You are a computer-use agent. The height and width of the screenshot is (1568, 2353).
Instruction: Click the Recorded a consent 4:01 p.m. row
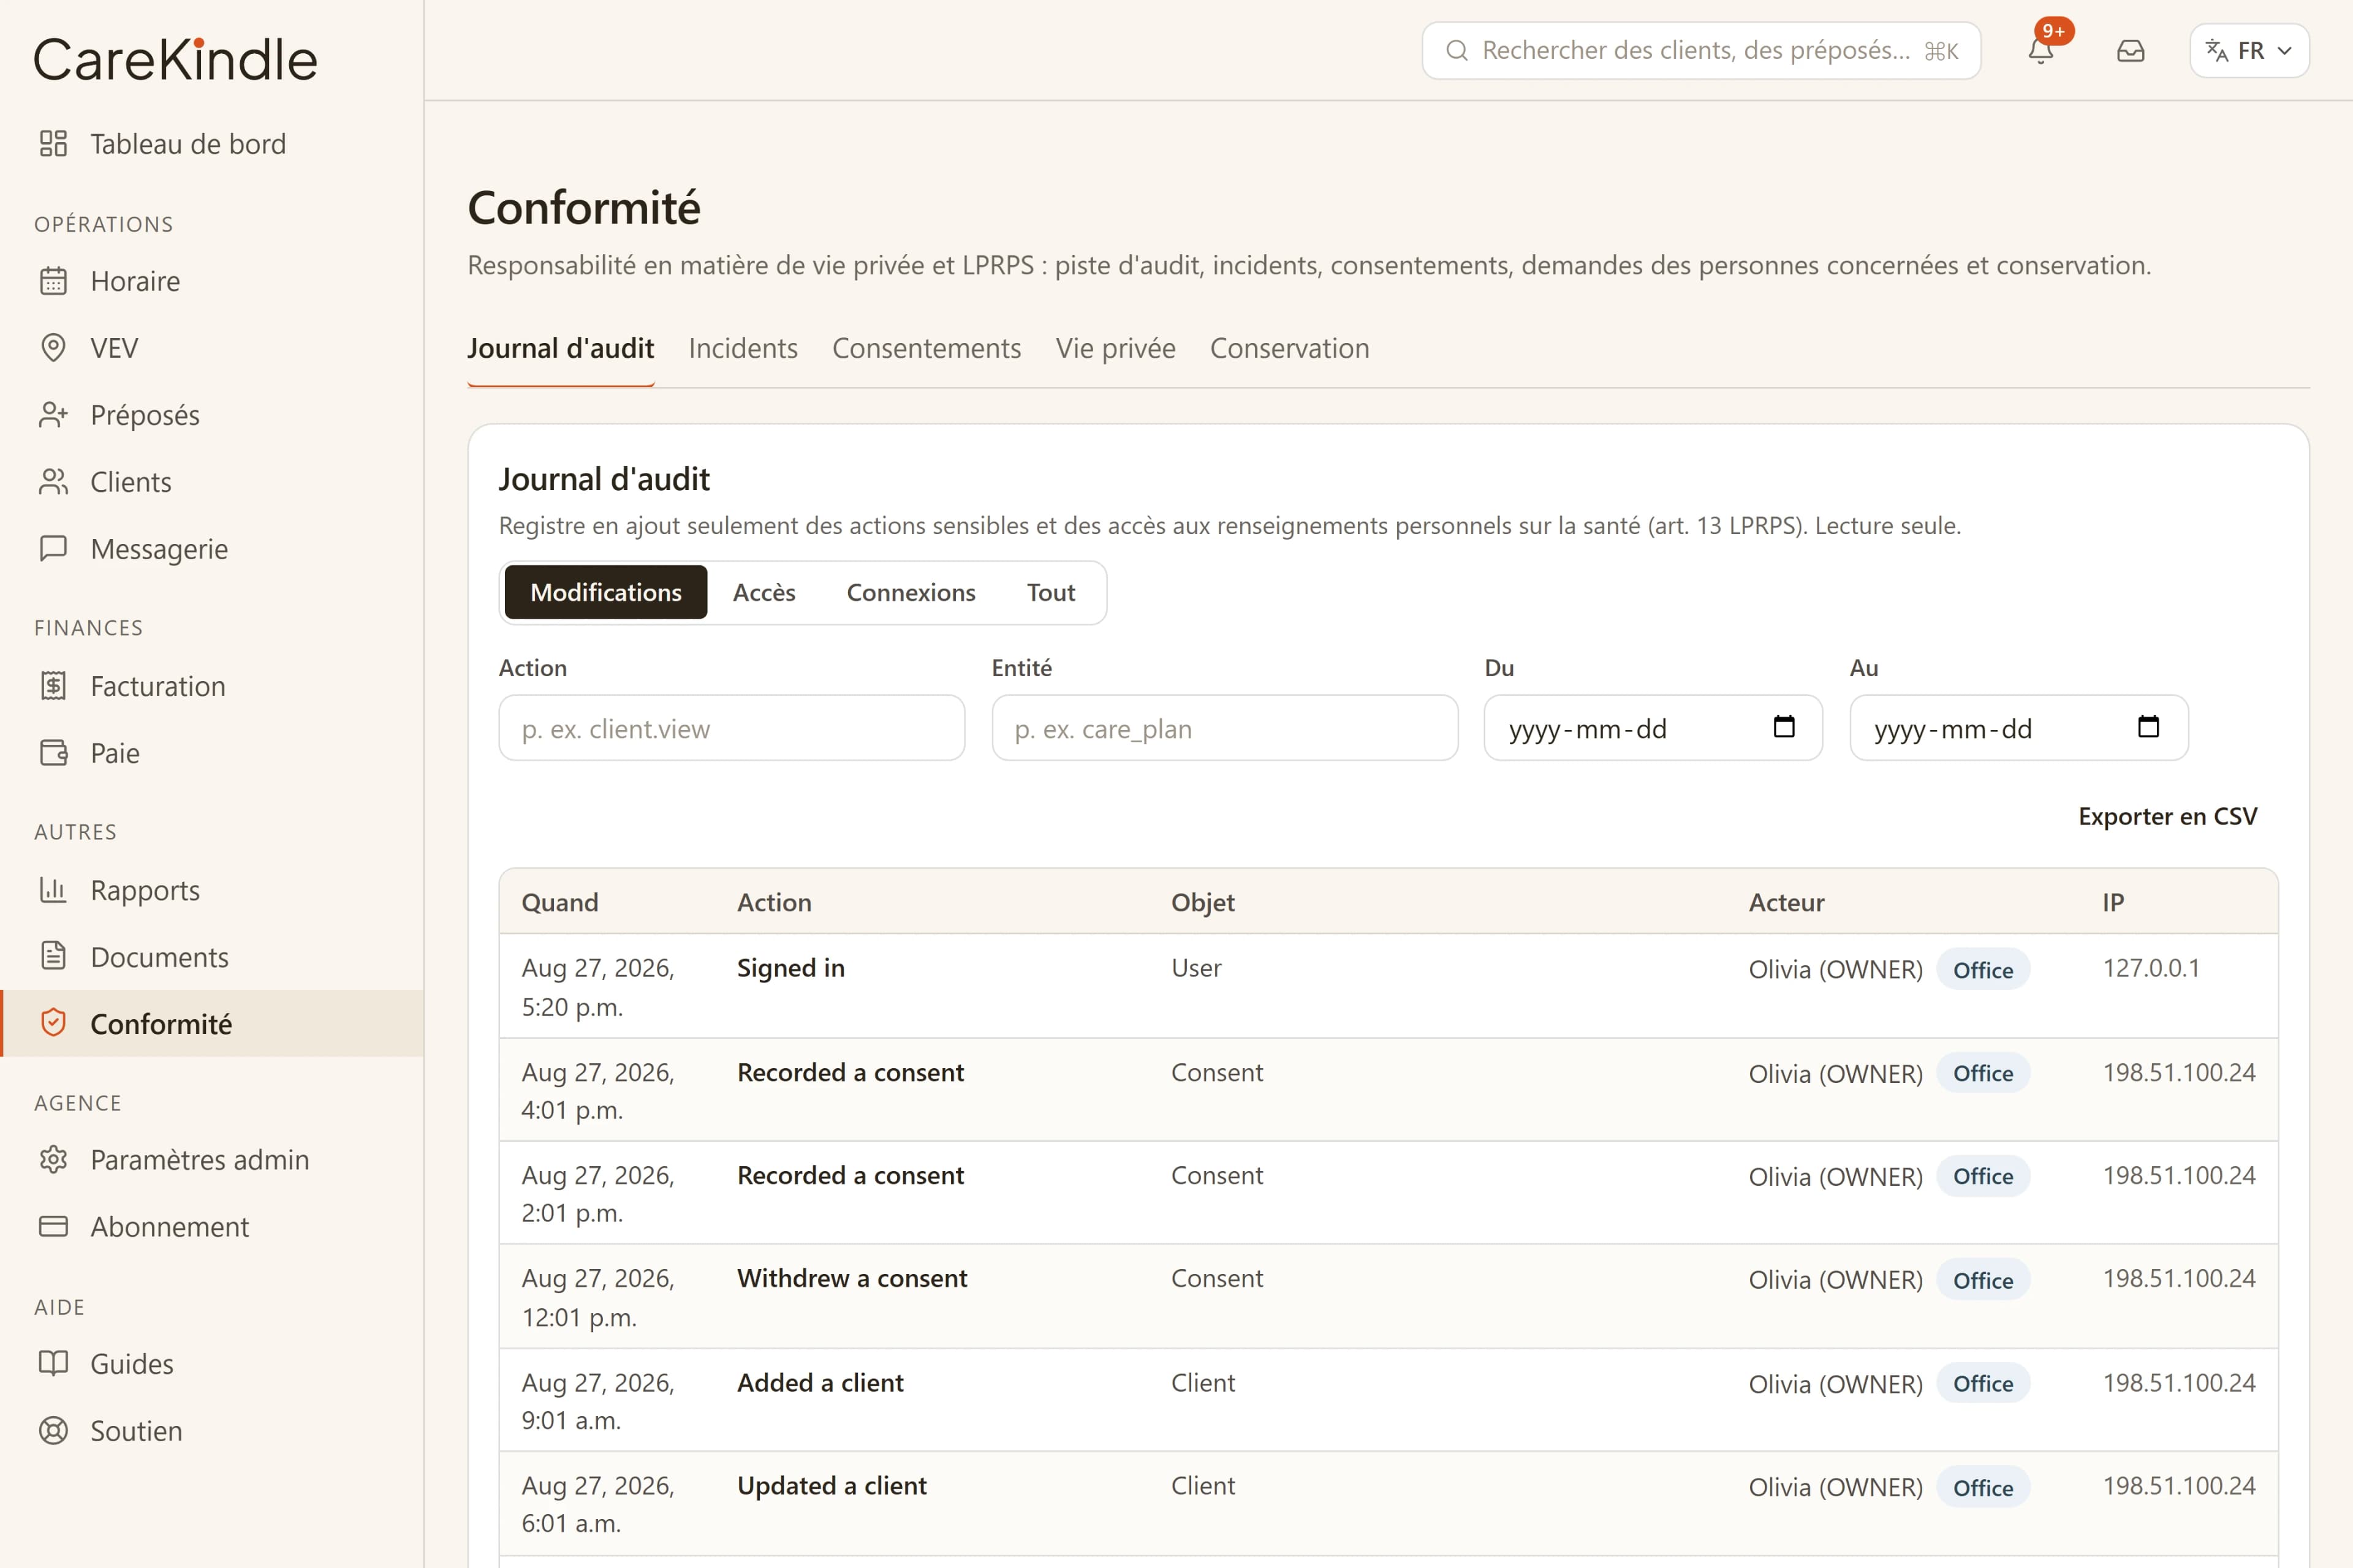1389,1090
